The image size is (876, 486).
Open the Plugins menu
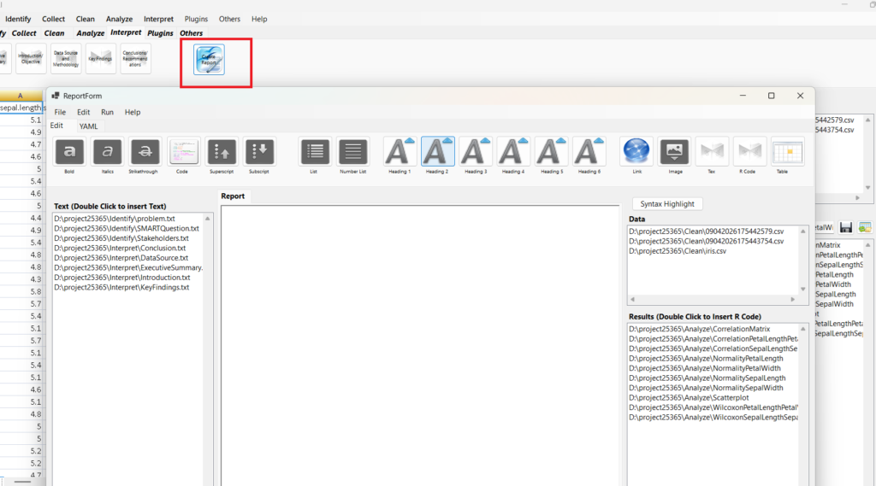[196, 19]
